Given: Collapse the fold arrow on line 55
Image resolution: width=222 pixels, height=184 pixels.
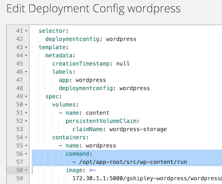Looking at the screenshot, I should click(26, 146).
